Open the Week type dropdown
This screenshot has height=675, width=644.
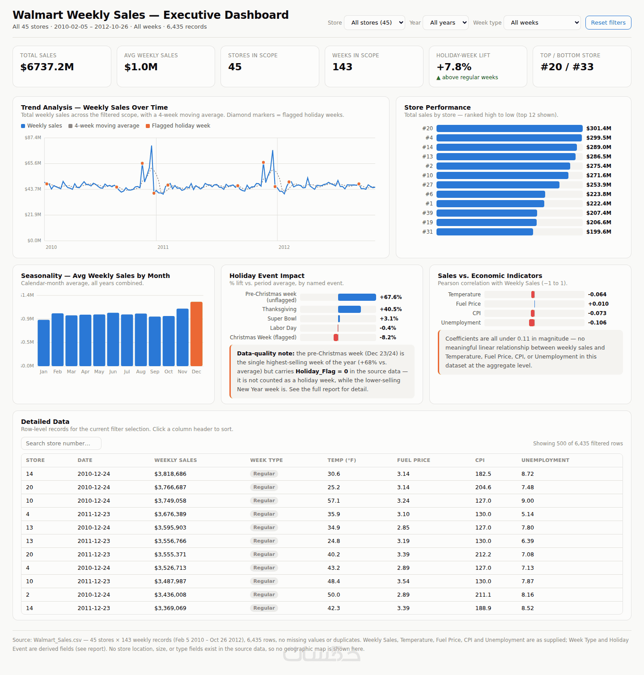coord(542,23)
